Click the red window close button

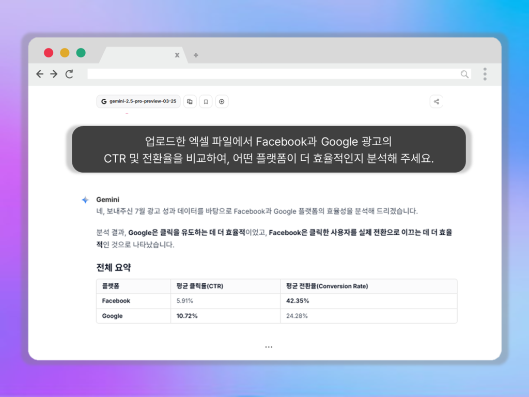click(x=49, y=53)
